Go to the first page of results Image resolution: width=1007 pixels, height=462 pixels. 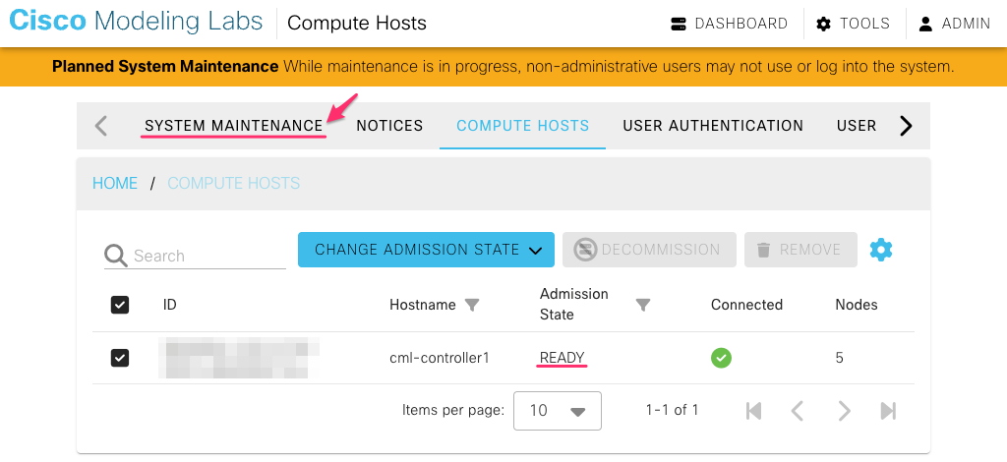pyautogui.click(x=754, y=411)
